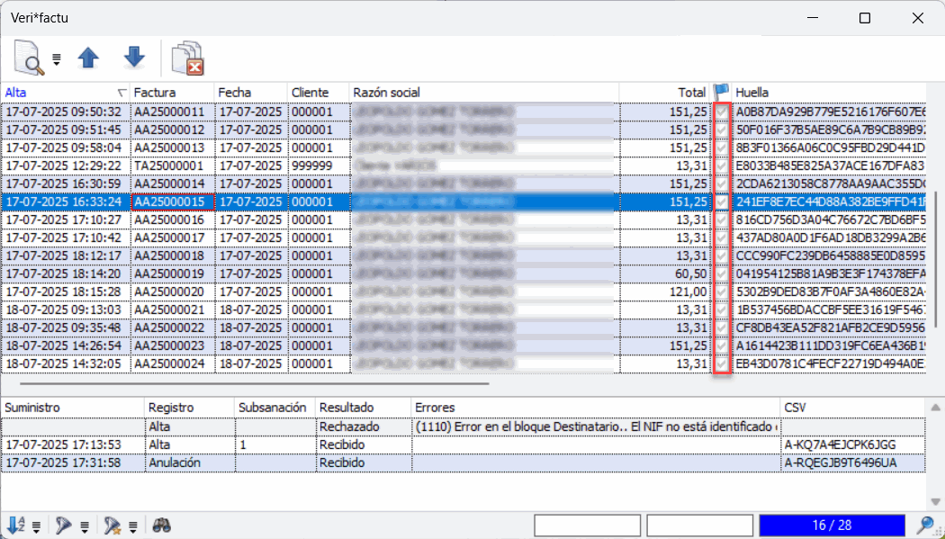Click the total 121,00 cell

point(665,292)
